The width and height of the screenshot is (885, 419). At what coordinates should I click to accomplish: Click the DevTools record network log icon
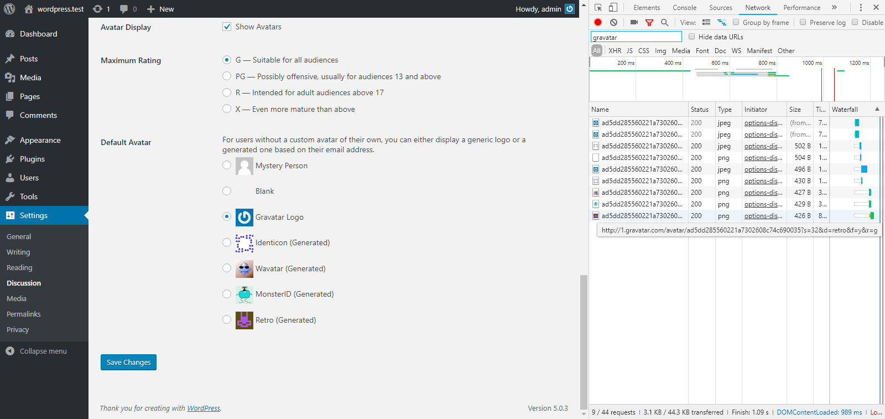point(598,23)
